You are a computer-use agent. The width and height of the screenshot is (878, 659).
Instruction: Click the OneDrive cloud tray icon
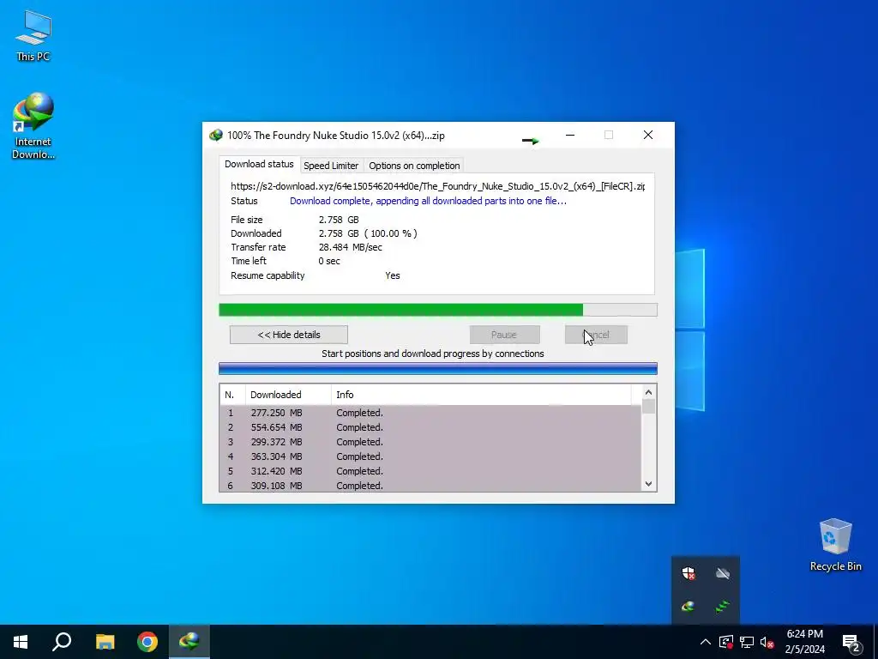pos(722,573)
